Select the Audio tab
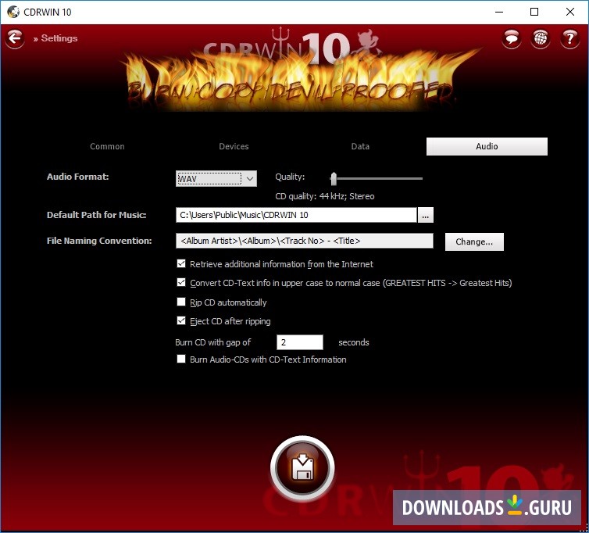This screenshot has height=533, width=589. click(x=487, y=146)
